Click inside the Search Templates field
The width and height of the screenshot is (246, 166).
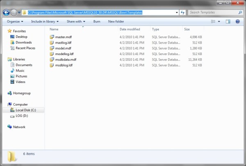[212, 12]
